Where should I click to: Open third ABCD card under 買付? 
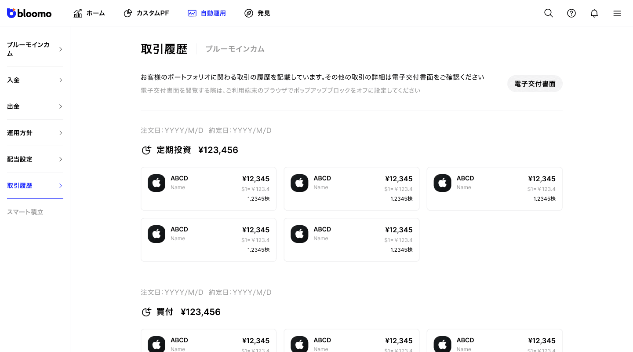click(x=495, y=341)
